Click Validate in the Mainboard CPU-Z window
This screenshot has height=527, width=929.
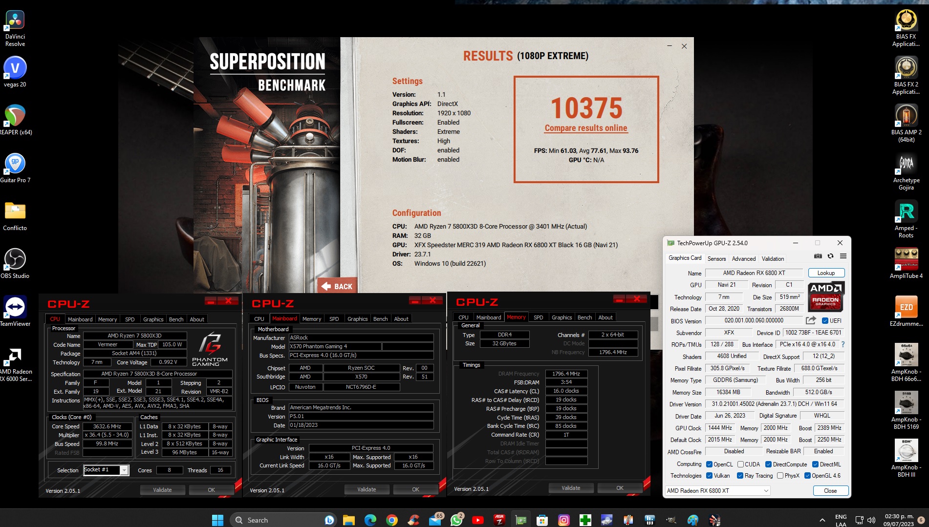(x=367, y=489)
